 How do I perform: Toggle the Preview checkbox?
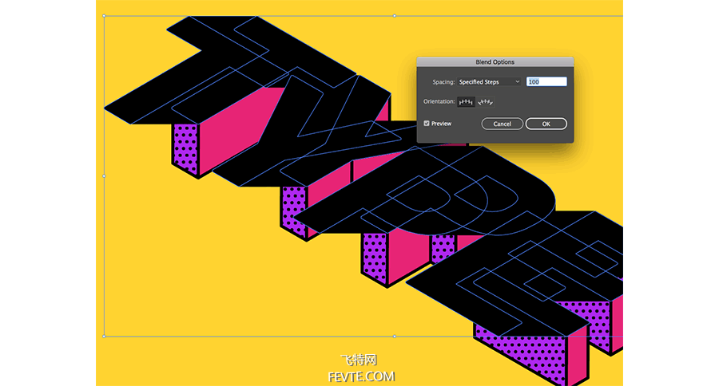427,124
